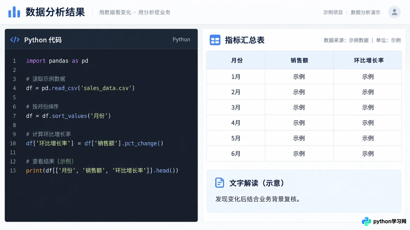Click the Python logo in the watermark
This screenshot has width=410, height=230.
tap(366, 221)
